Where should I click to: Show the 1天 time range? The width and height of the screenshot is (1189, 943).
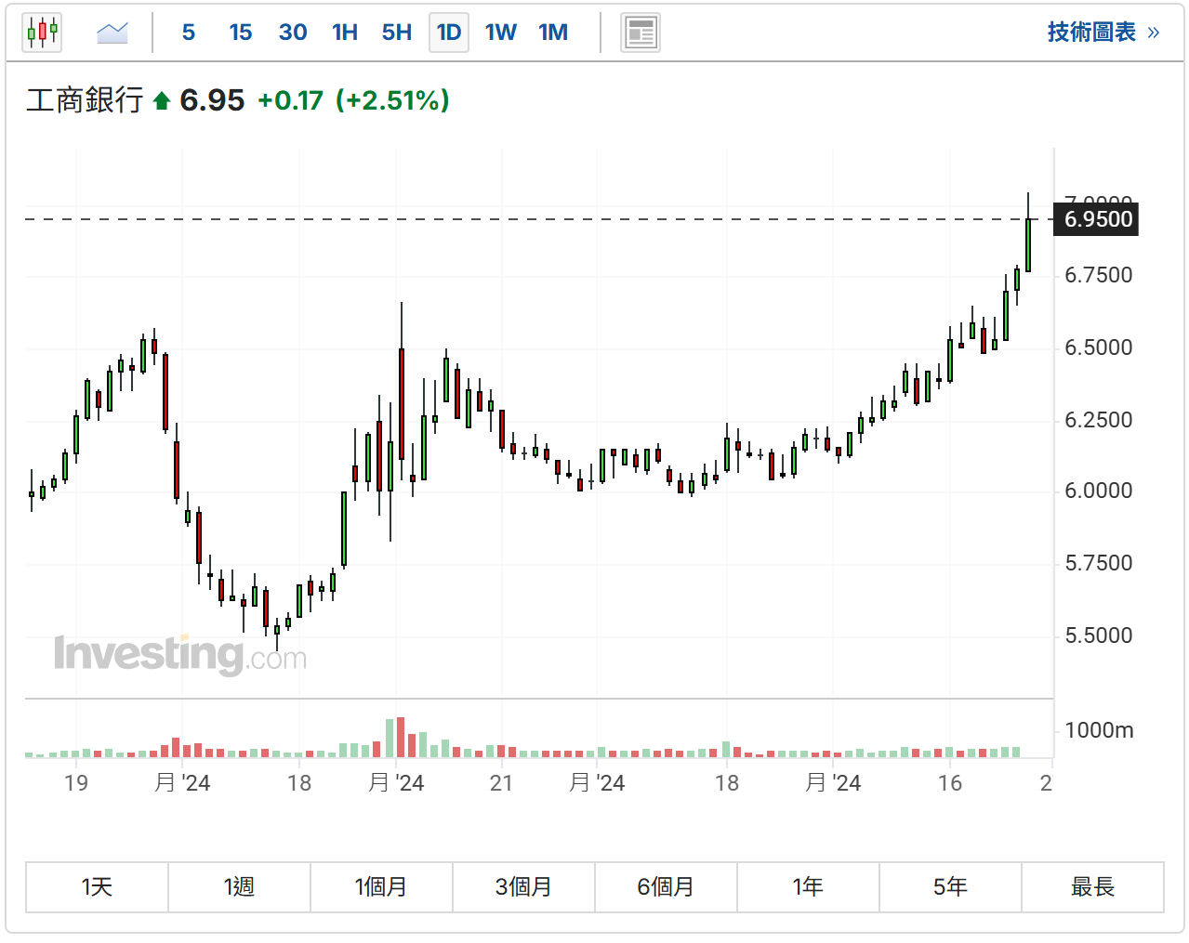coord(97,887)
